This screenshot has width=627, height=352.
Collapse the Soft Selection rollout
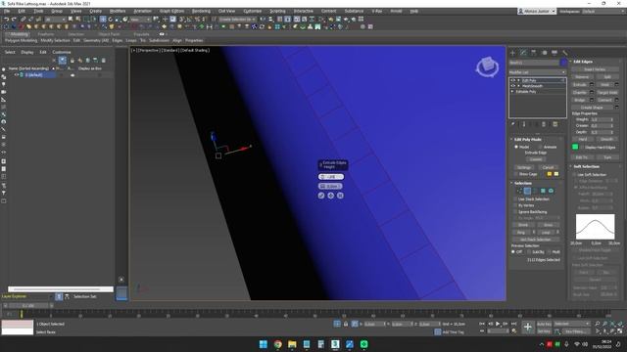587,166
